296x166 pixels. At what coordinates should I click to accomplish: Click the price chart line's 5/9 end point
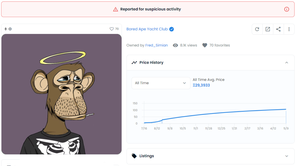[x=286, y=109]
